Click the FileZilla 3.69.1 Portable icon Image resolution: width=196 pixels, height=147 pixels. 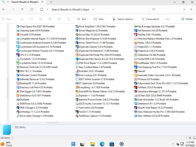[x=136, y=34]
